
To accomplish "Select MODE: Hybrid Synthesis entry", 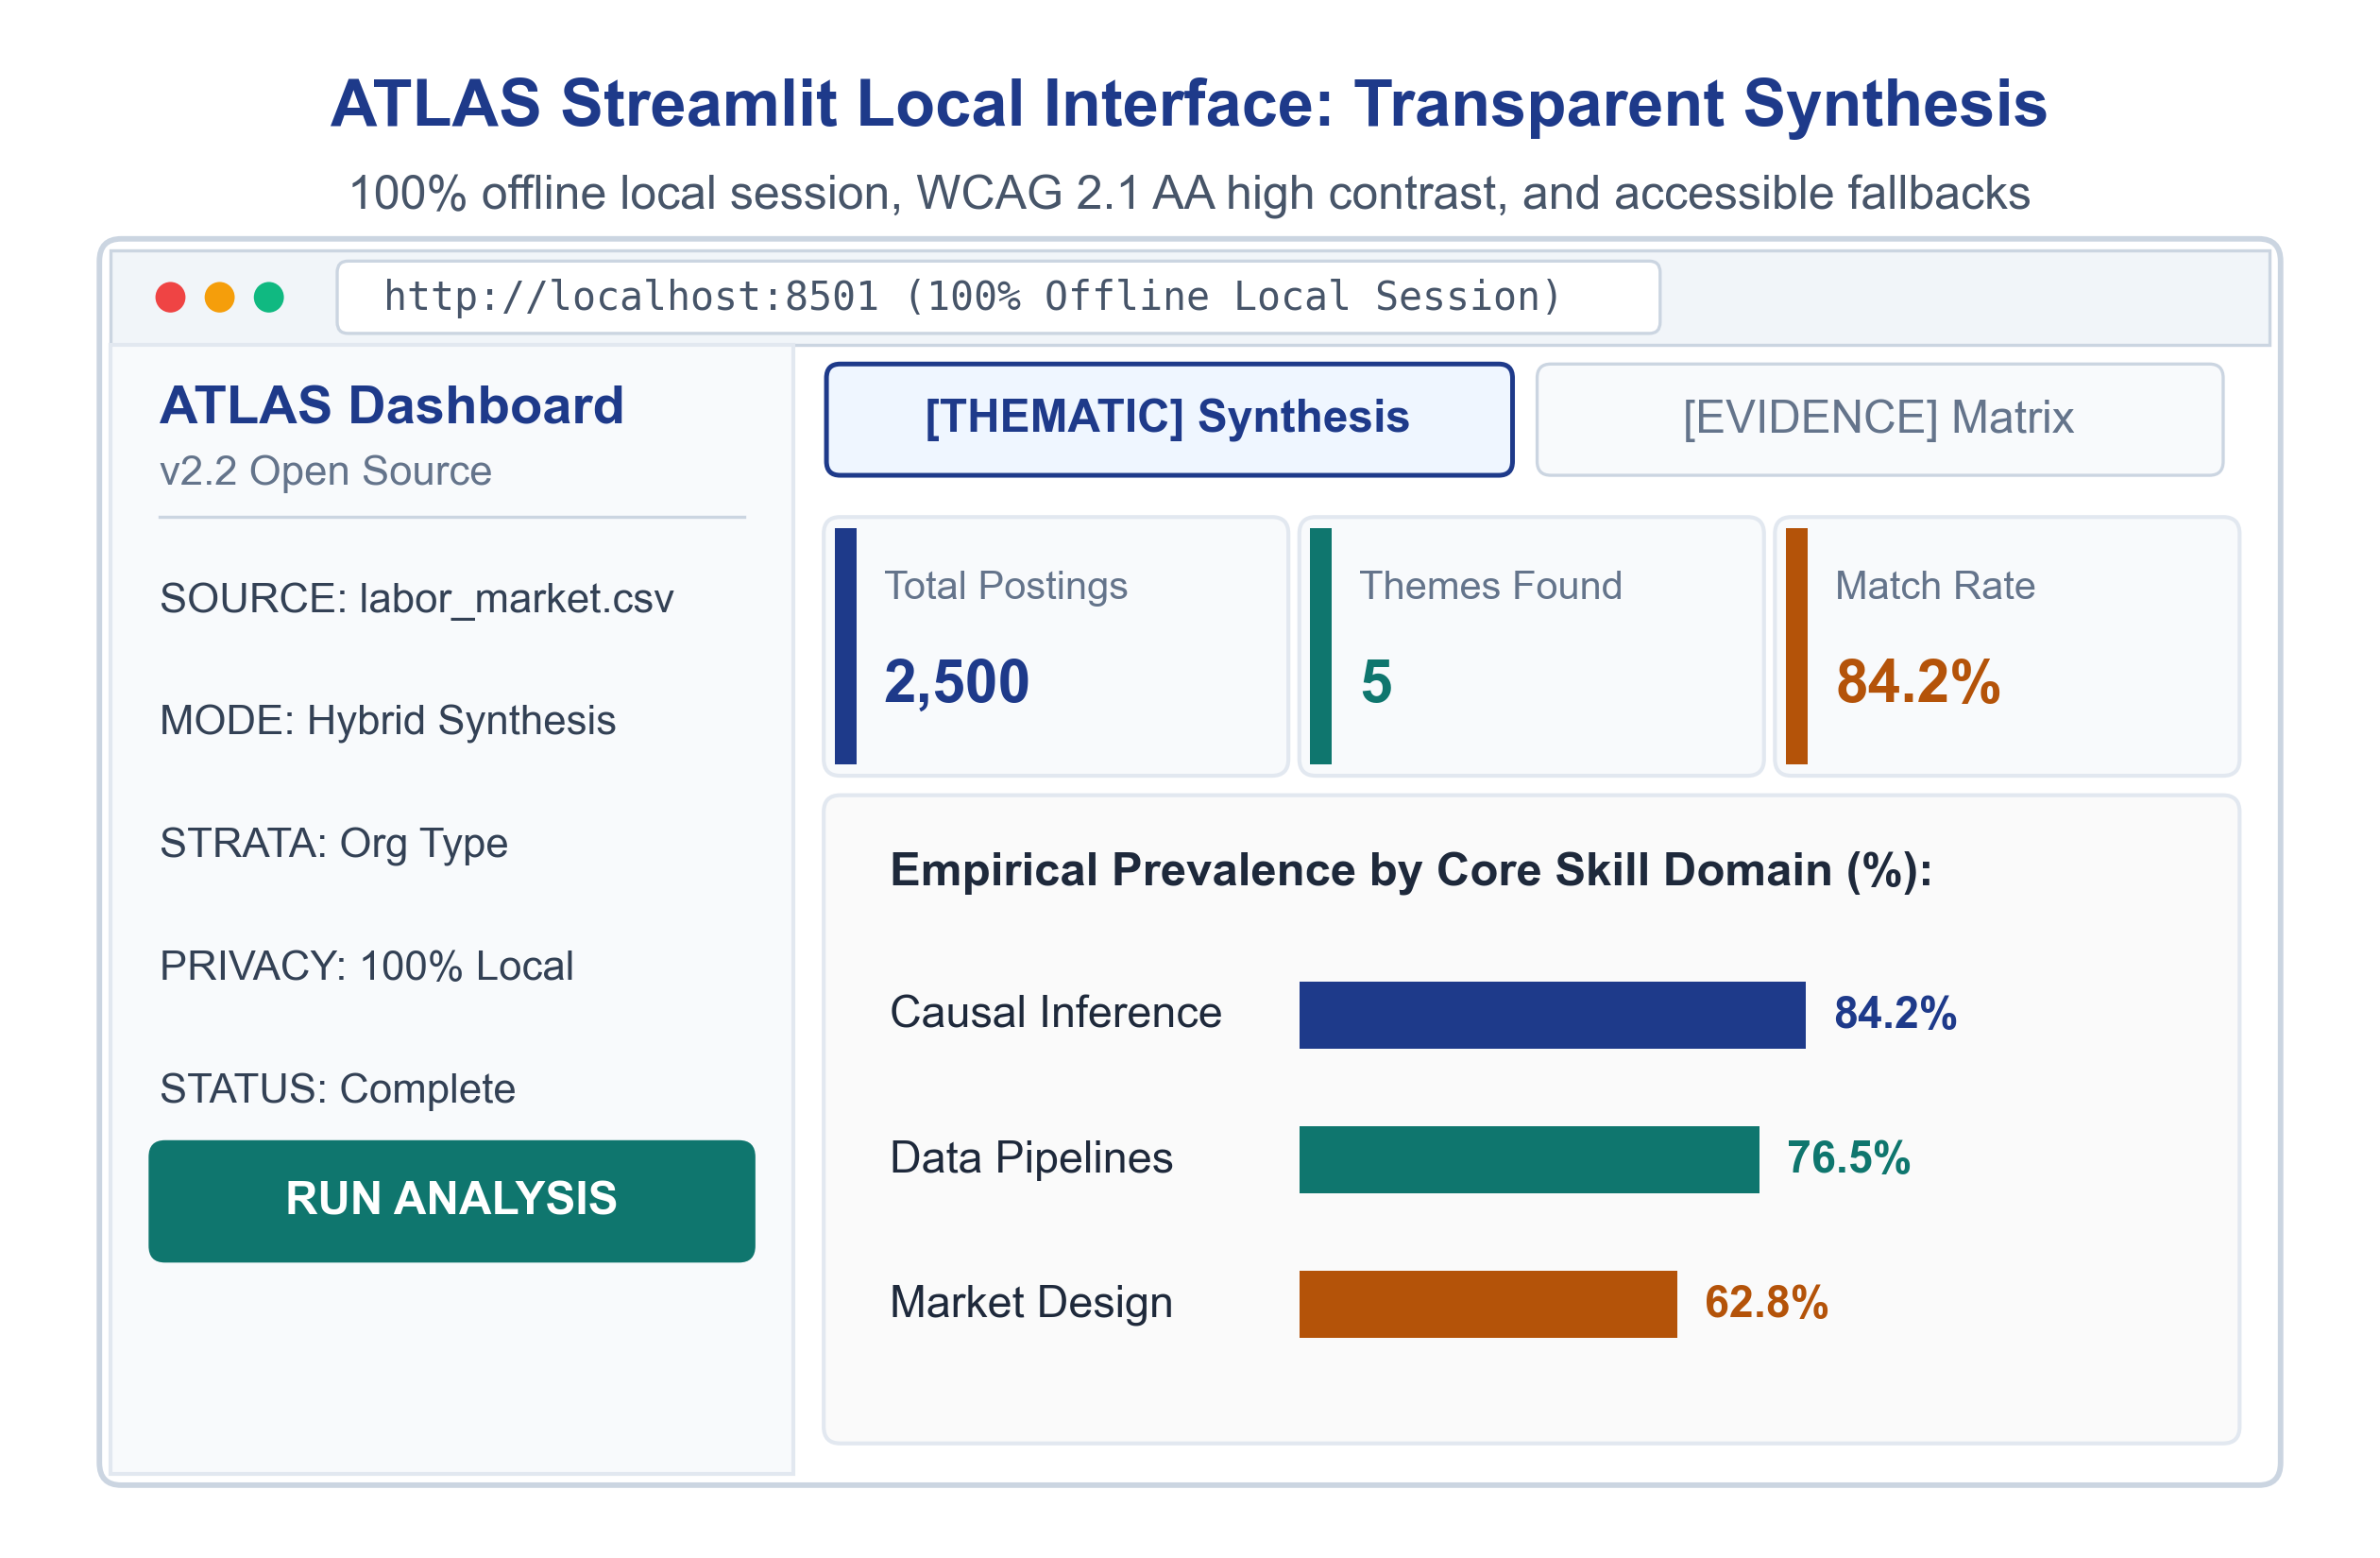I will click(x=388, y=721).
